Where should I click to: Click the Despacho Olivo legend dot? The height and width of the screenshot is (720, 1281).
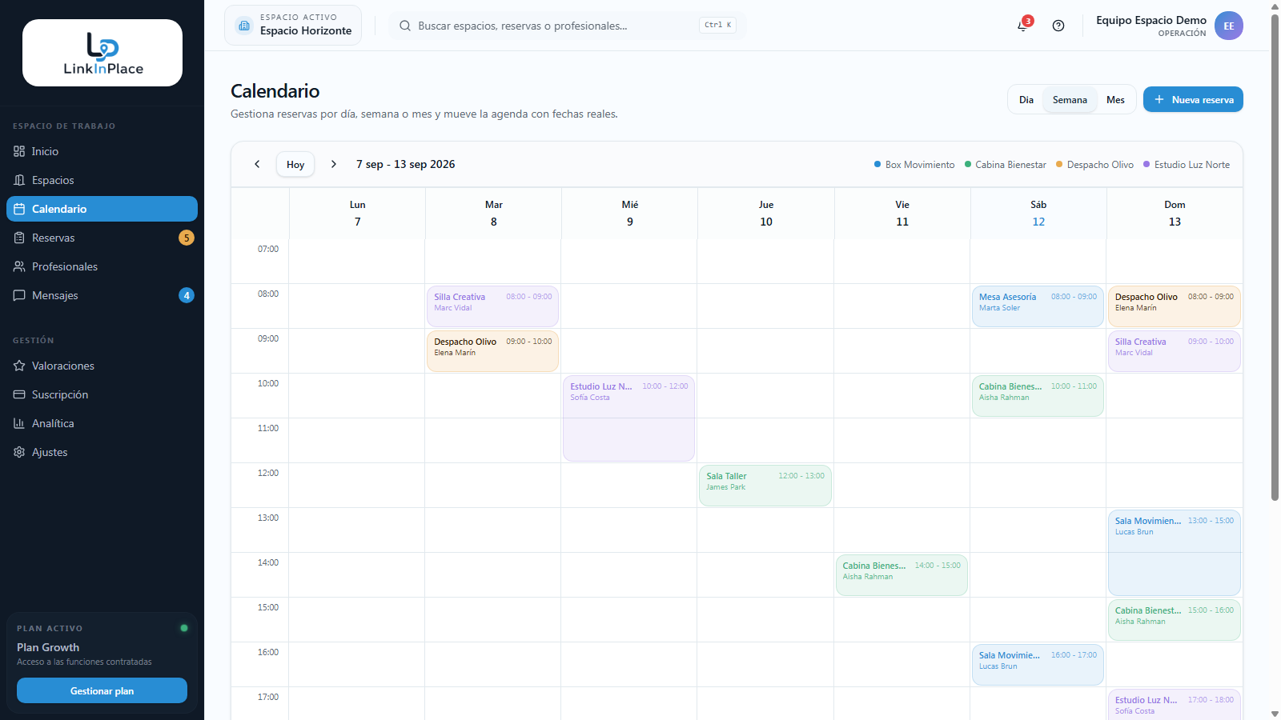click(1059, 164)
